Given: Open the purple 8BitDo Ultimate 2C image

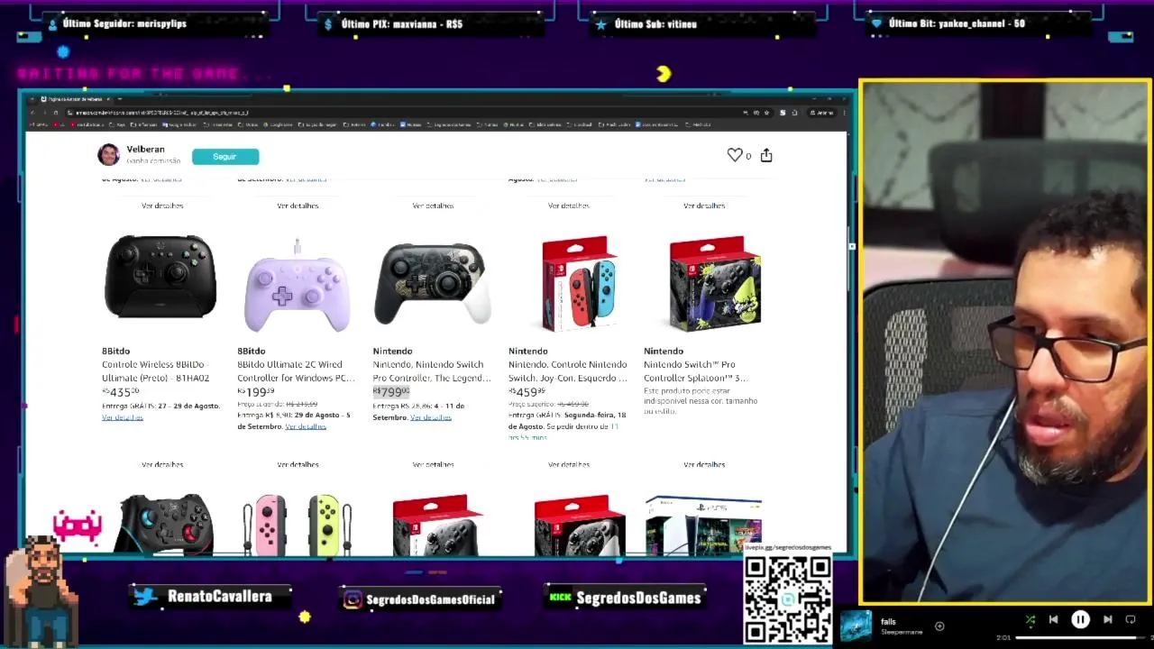Looking at the screenshot, I should click(x=298, y=287).
